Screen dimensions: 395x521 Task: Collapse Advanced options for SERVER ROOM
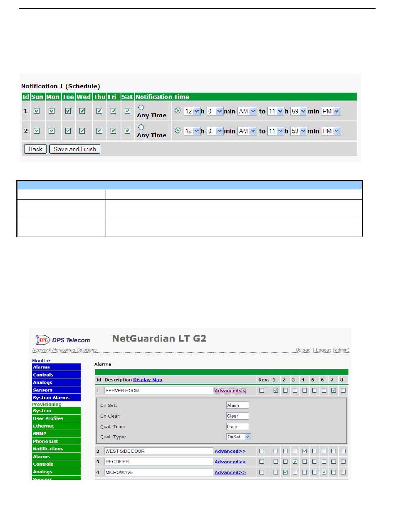pyautogui.click(x=230, y=391)
